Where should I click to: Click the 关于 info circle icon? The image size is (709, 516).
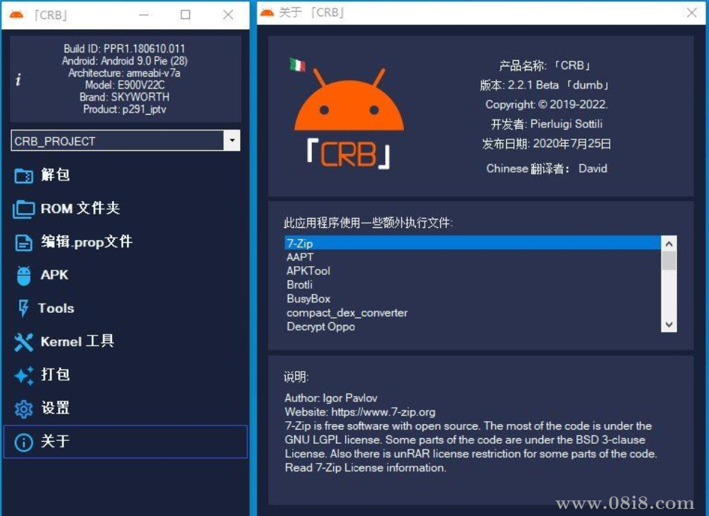point(23,442)
